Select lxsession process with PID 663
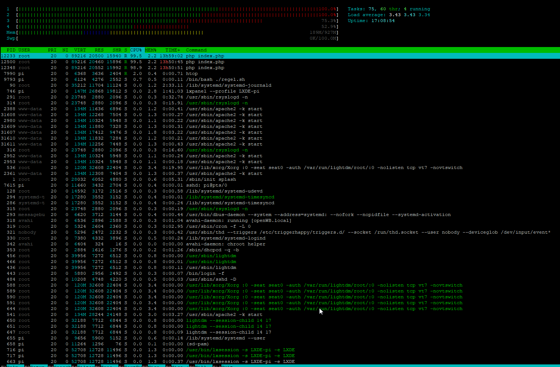This screenshot has height=367, width=560. pos(280,361)
